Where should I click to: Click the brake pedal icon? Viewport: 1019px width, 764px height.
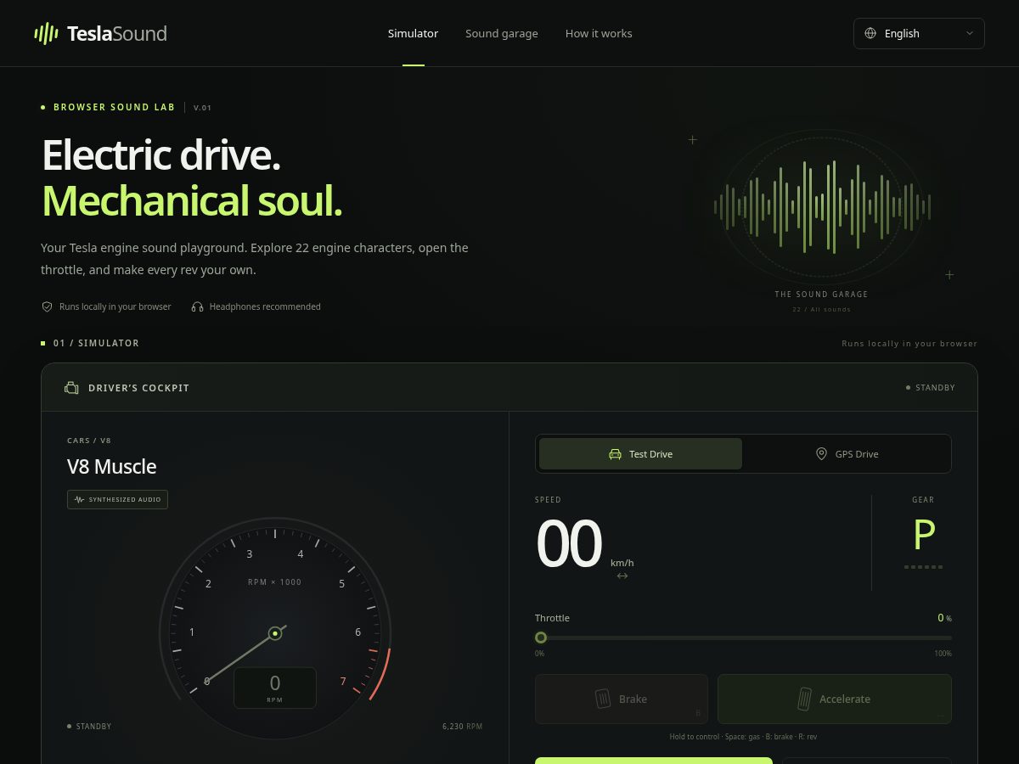click(x=603, y=699)
